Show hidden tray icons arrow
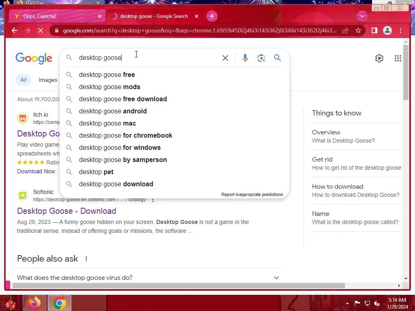 click(x=347, y=303)
